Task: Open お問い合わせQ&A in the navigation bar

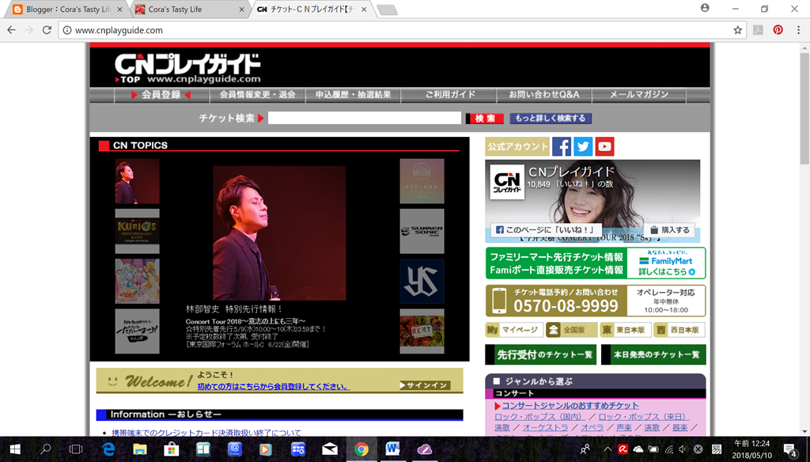Action: coord(544,95)
